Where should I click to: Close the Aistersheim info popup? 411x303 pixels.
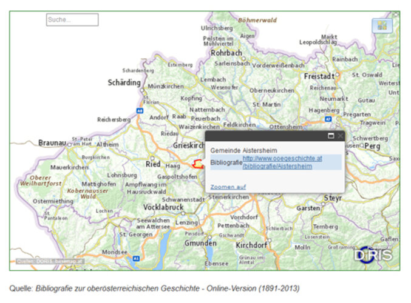(340, 136)
